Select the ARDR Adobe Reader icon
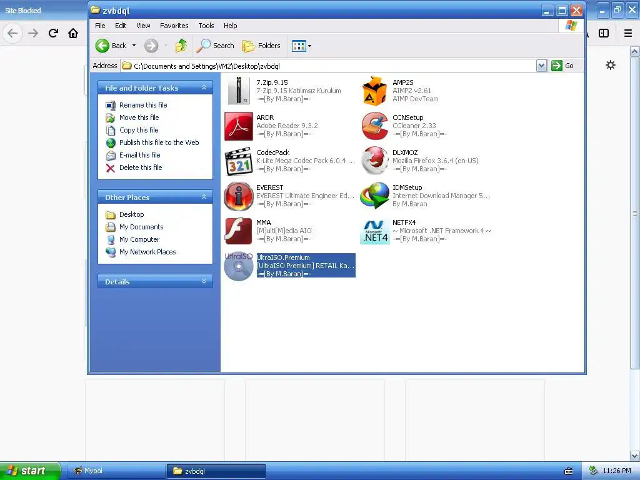 coord(239,126)
